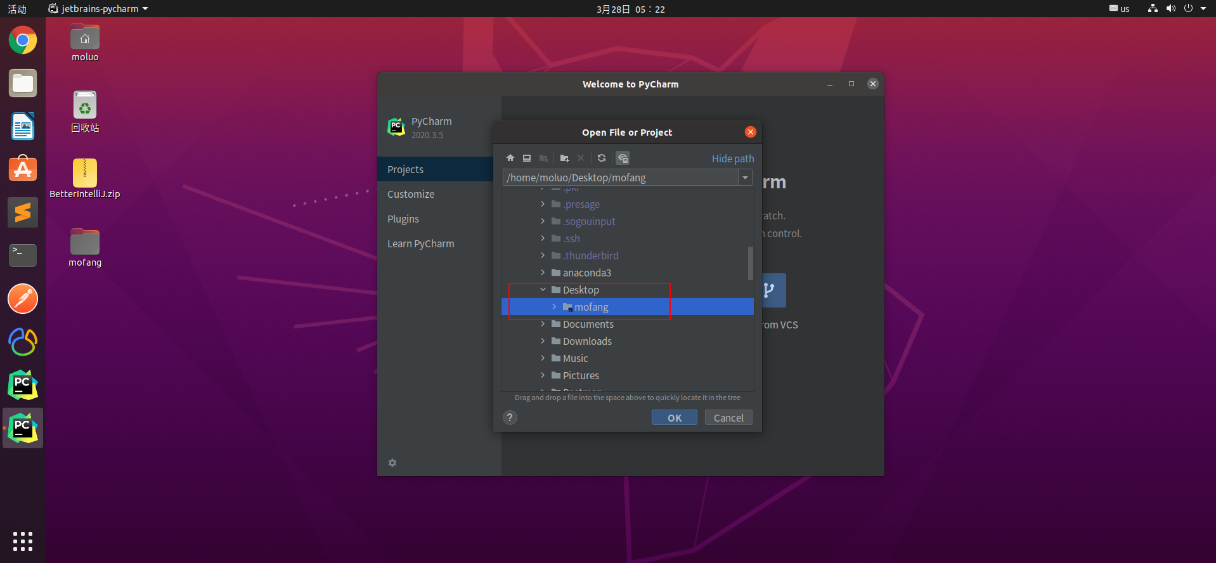Cancel the Open File dialog

click(728, 418)
